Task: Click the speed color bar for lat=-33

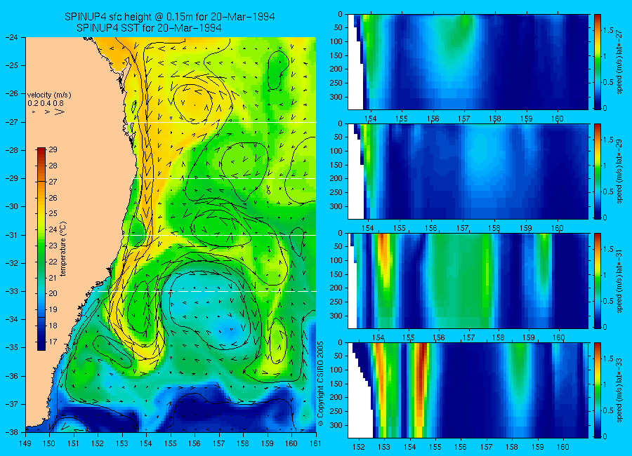Action: click(x=598, y=390)
